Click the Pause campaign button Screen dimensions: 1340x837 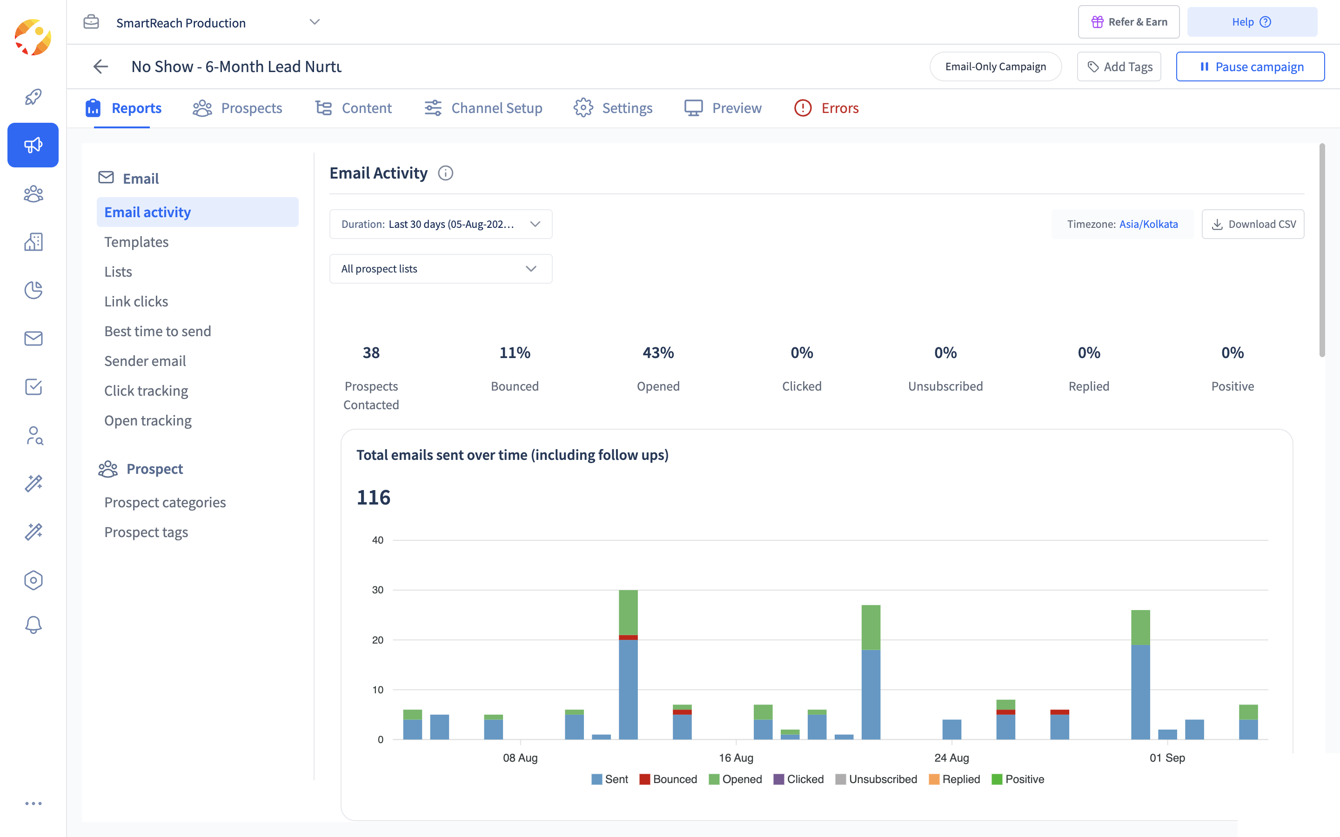click(1250, 66)
